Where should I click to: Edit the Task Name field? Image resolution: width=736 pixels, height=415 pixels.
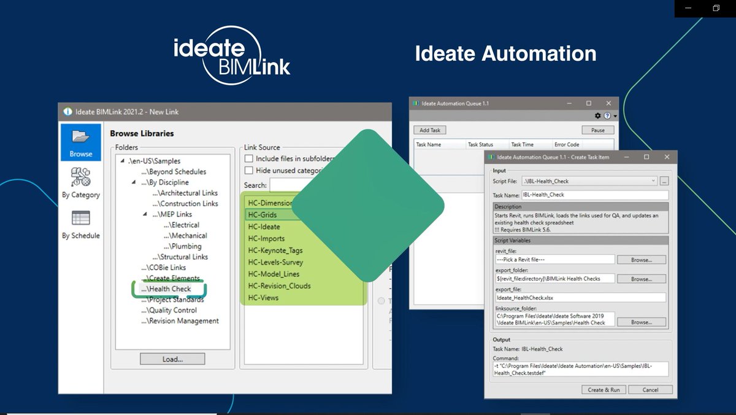click(x=595, y=195)
